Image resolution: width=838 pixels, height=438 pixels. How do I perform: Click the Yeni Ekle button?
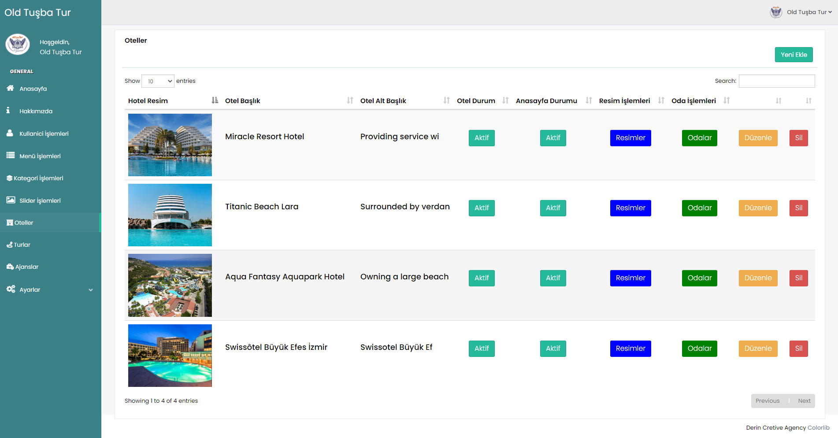coord(794,55)
